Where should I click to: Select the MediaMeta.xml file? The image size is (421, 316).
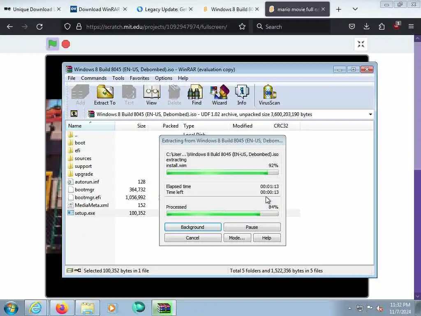click(92, 205)
